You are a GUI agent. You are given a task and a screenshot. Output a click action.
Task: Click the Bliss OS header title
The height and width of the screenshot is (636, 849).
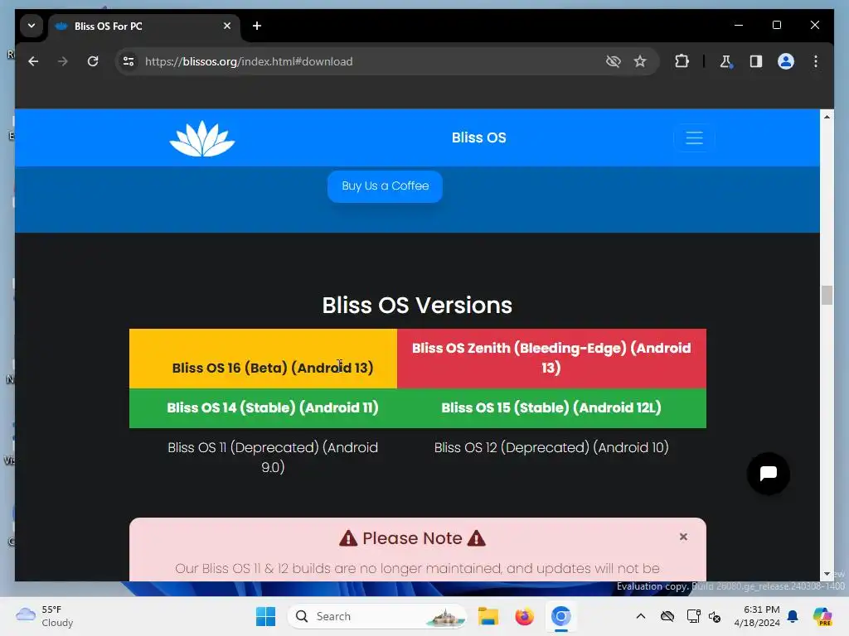[x=478, y=137]
